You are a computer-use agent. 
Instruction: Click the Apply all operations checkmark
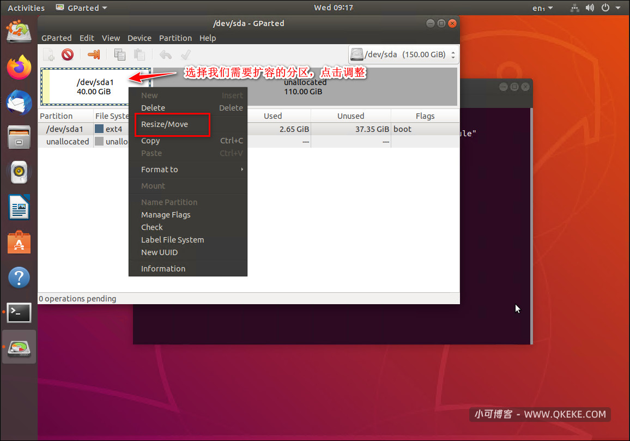tap(185, 55)
